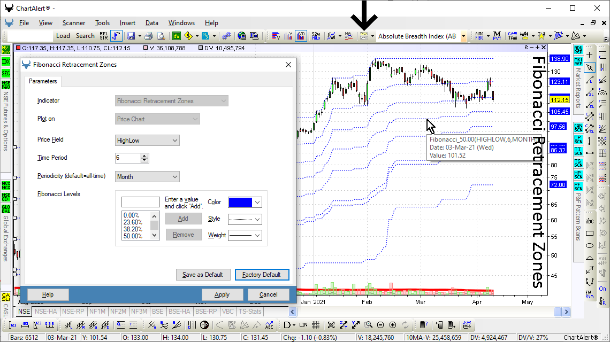Image resolution: width=610 pixels, height=342 pixels.
Task: Select the Parameters tab in dialog
Action: [43, 81]
